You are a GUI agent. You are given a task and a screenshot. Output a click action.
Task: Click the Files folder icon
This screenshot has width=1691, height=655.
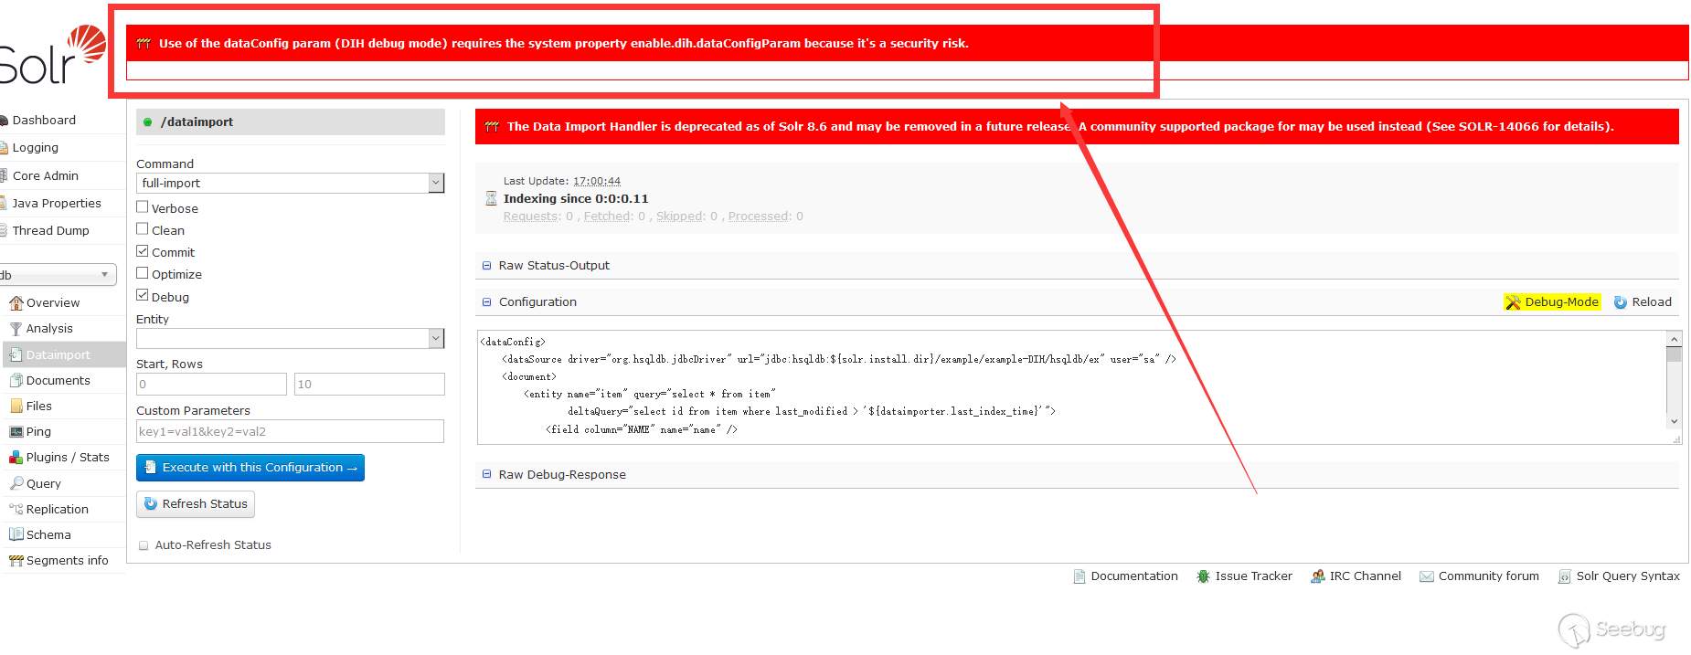click(16, 406)
